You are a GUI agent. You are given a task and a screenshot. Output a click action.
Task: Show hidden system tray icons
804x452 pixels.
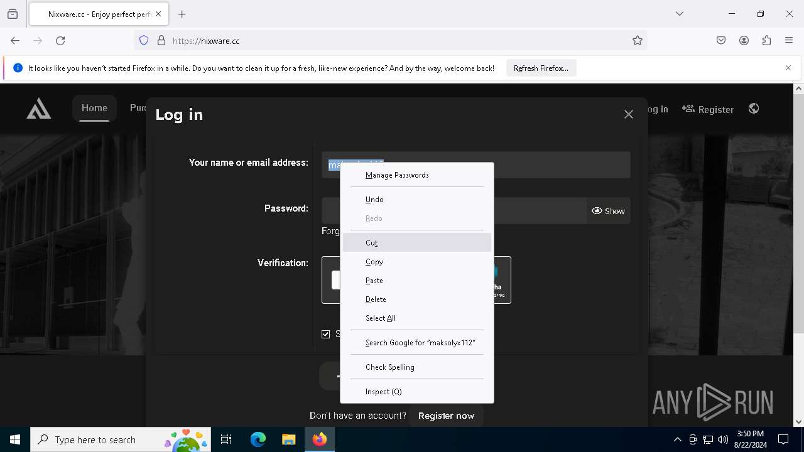click(677, 439)
